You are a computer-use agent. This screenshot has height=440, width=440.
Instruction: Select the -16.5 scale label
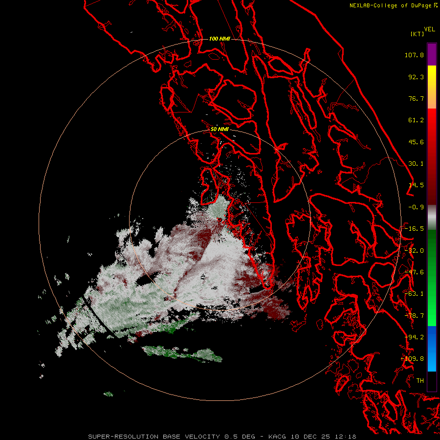pyautogui.click(x=414, y=229)
